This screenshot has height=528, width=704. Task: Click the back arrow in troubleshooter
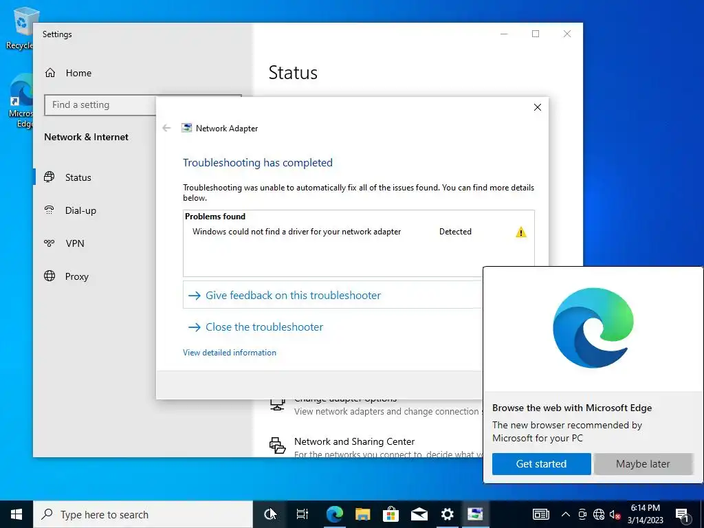point(166,128)
